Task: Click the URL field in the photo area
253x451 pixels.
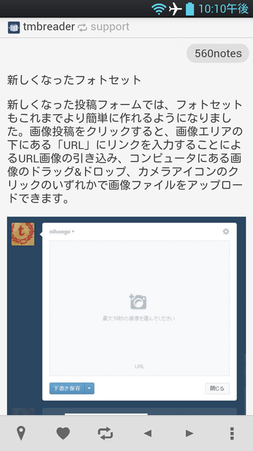Action: [x=140, y=367]
